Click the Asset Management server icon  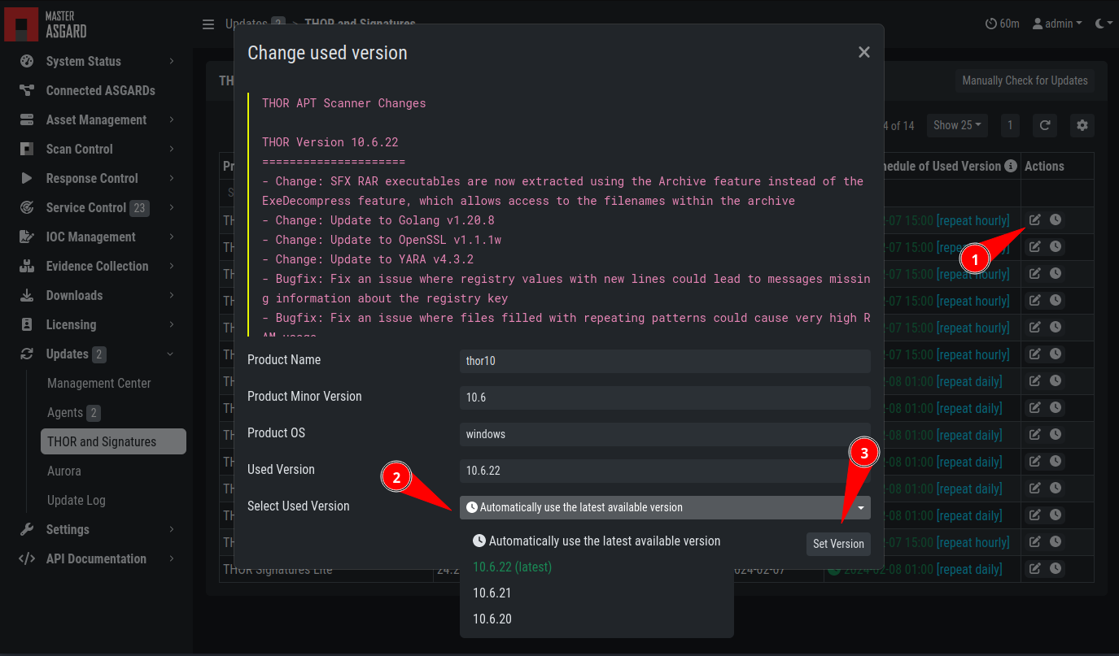click(x=27, y=119)
